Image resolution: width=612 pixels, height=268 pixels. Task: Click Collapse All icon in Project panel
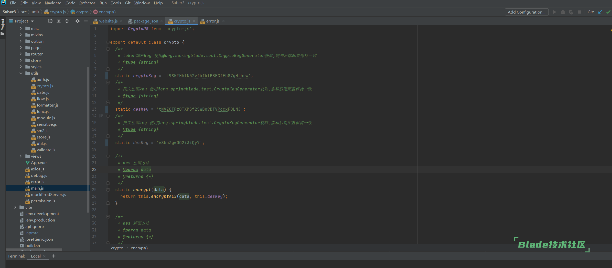point(67,21)
